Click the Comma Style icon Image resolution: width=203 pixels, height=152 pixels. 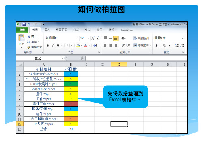click(x=169, y=45)
